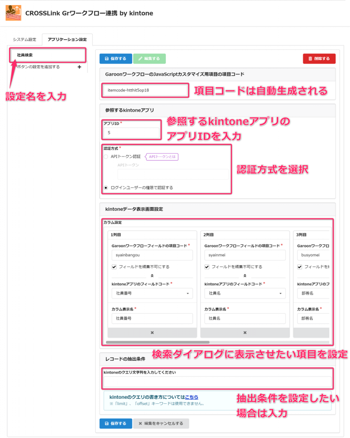The height and width of the screenshot is (438, 350).
Task: Click the green 編集する button
Action: point(149,59)
